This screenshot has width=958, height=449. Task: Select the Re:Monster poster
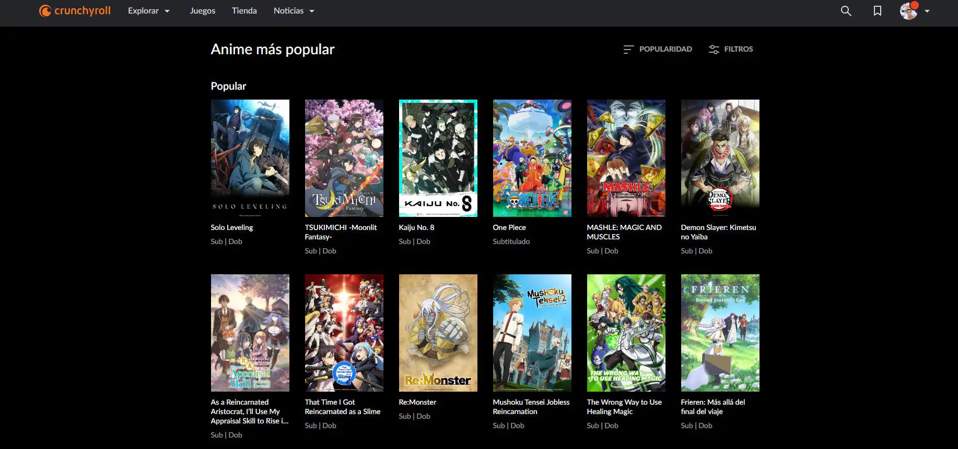[x=438, y=333]
